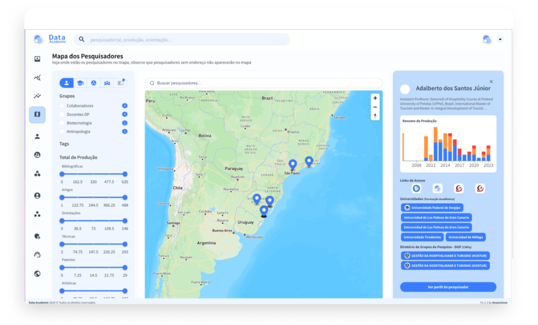Close the researcher detail panel

(491, 81)
